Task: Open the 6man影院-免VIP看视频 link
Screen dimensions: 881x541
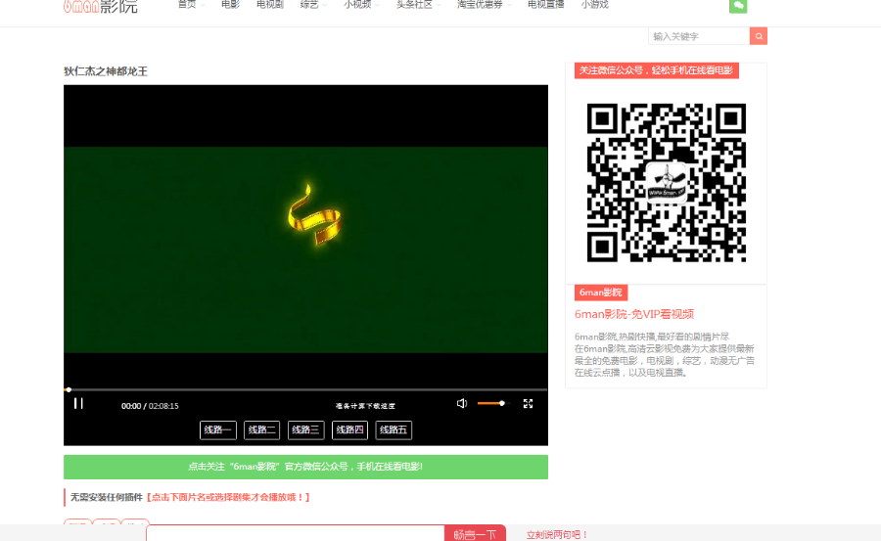Action: (x=634, y=314)
